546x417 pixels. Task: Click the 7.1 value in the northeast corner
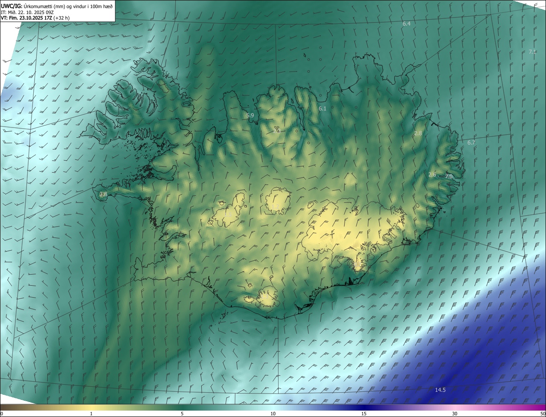[x=532, y=52]
